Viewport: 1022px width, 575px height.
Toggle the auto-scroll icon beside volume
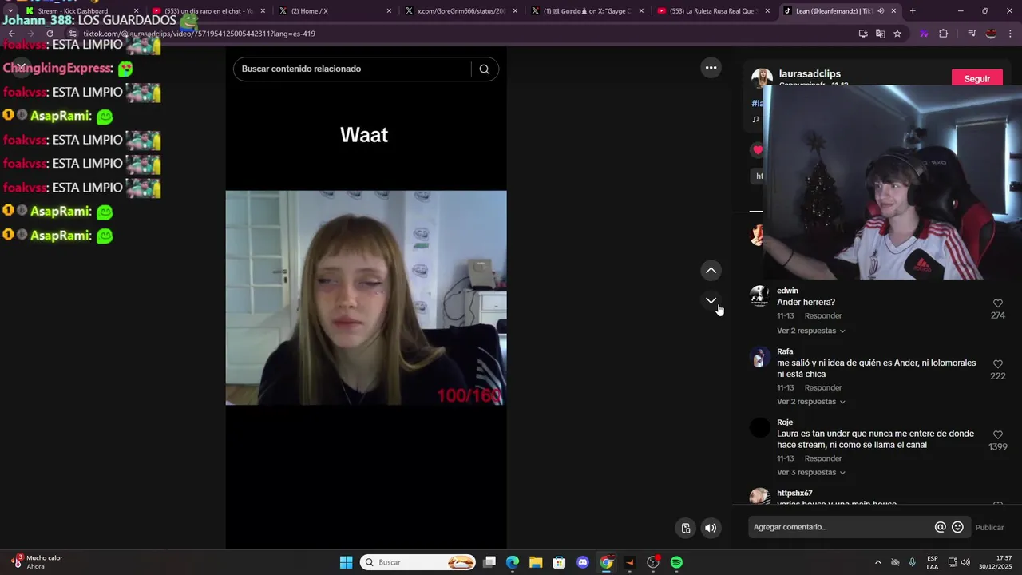[685, 528]
